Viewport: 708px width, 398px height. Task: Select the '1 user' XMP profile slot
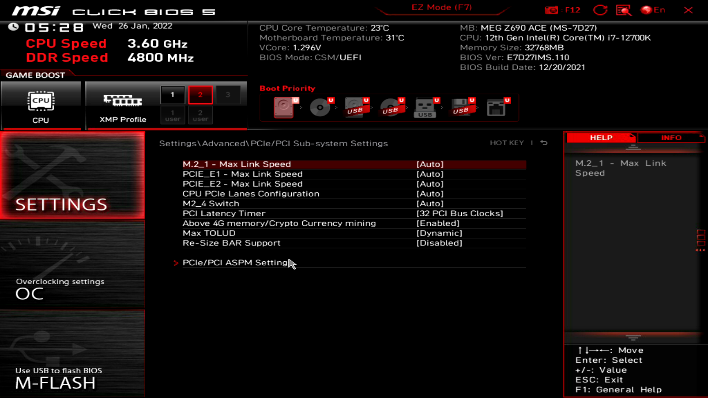coord(172,115)
